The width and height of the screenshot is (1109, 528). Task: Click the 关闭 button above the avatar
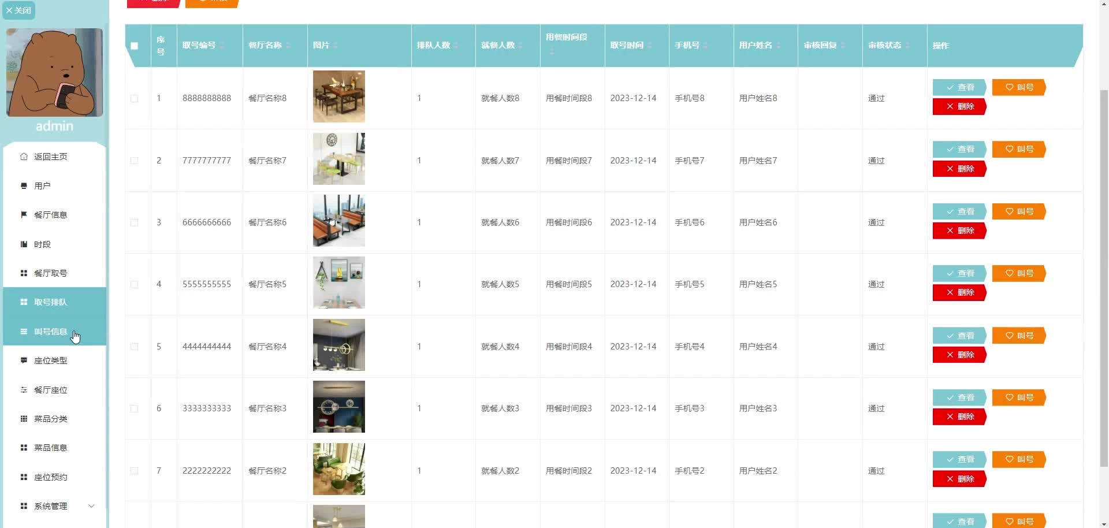point(18,10)
